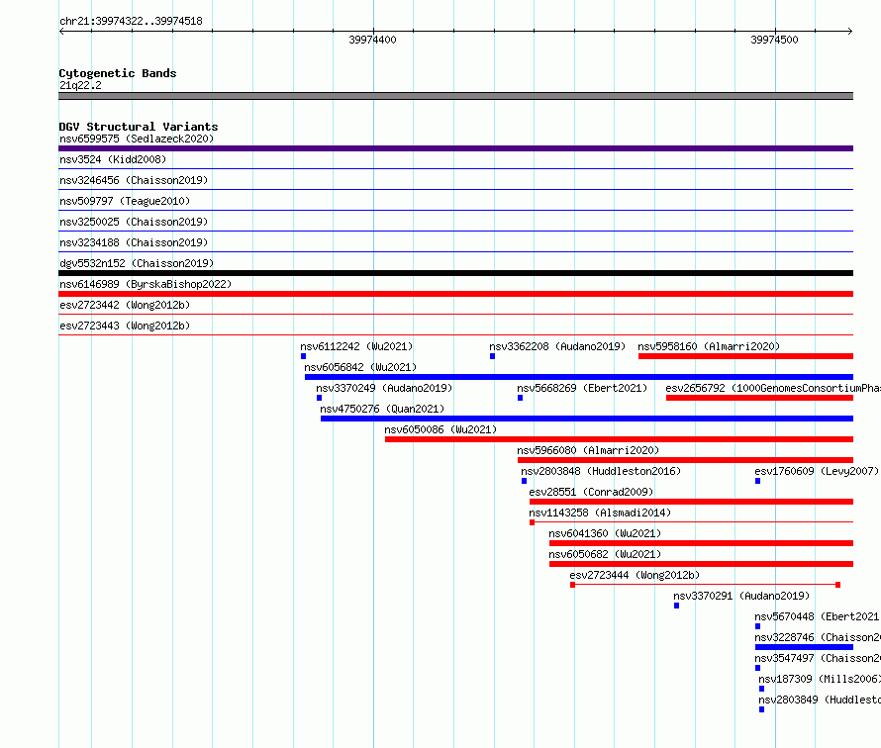This screenshot has width=881, height=748.
Task: Select the red esv2656792 variant bar
Action: coord(759,398)
